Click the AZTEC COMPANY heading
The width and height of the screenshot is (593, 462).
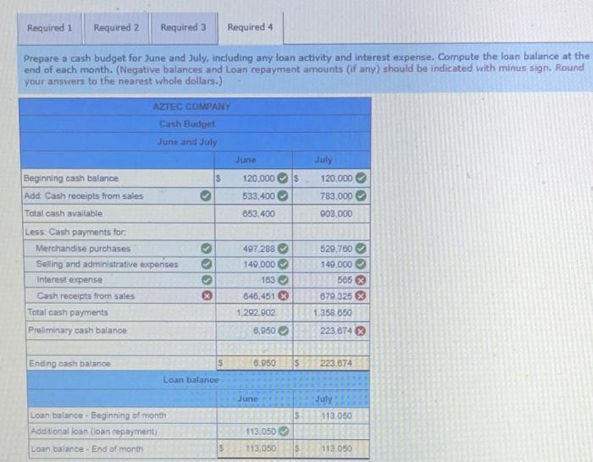191,107
